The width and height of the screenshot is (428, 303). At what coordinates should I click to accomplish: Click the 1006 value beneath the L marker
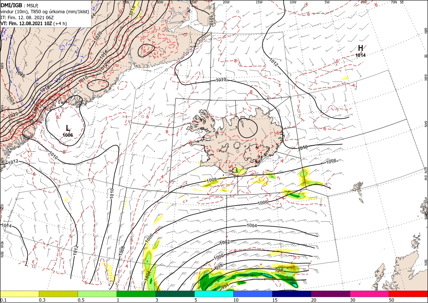coord(68,135)
